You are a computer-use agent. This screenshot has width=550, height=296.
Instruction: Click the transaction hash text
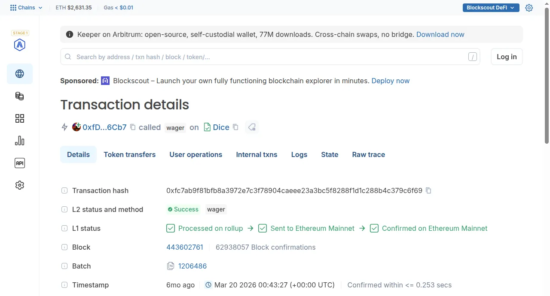coord(294,190)
